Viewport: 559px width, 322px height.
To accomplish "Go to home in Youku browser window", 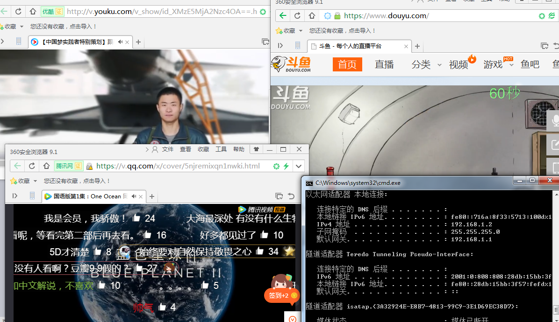I will coord(33,11).
